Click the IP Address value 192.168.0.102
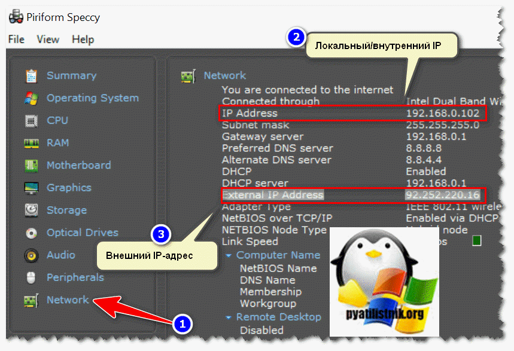The height and width of the screenshot is (351, 514). click(443, 113)
